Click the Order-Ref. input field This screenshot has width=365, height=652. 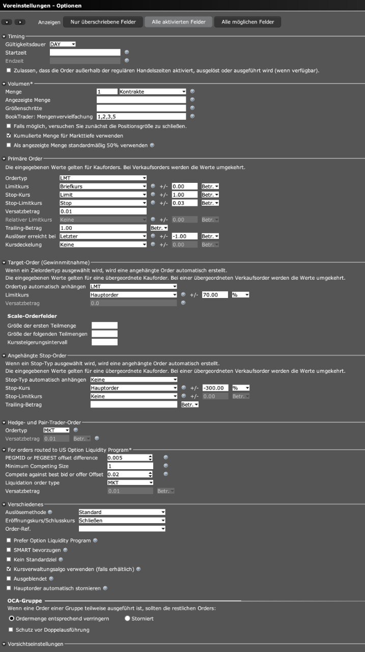tap(122, 529)
